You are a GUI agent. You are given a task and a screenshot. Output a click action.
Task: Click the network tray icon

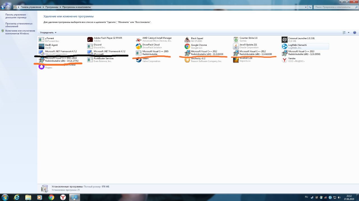coord(334,197)
